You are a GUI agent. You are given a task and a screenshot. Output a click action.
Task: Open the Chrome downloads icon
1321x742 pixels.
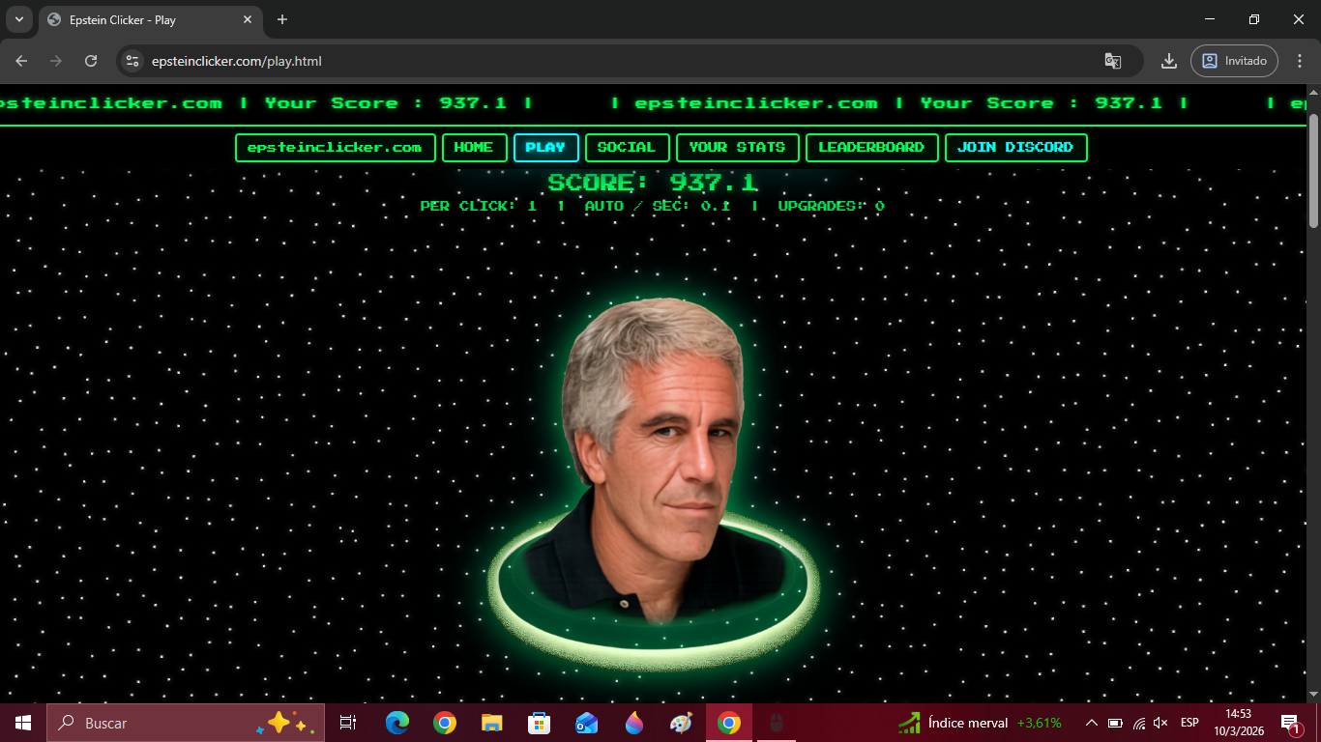1168,61
